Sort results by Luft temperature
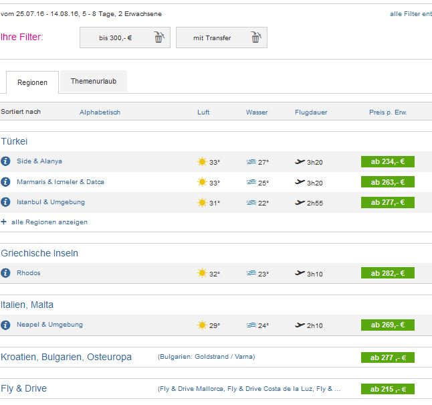The width and height of the screenshot is (432, 405). tap(203, 112)
